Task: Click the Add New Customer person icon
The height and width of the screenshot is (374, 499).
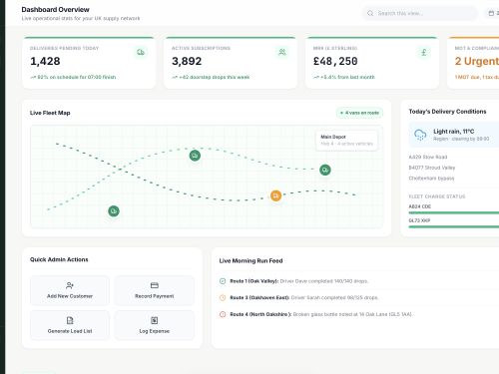Action: [70, 285]
